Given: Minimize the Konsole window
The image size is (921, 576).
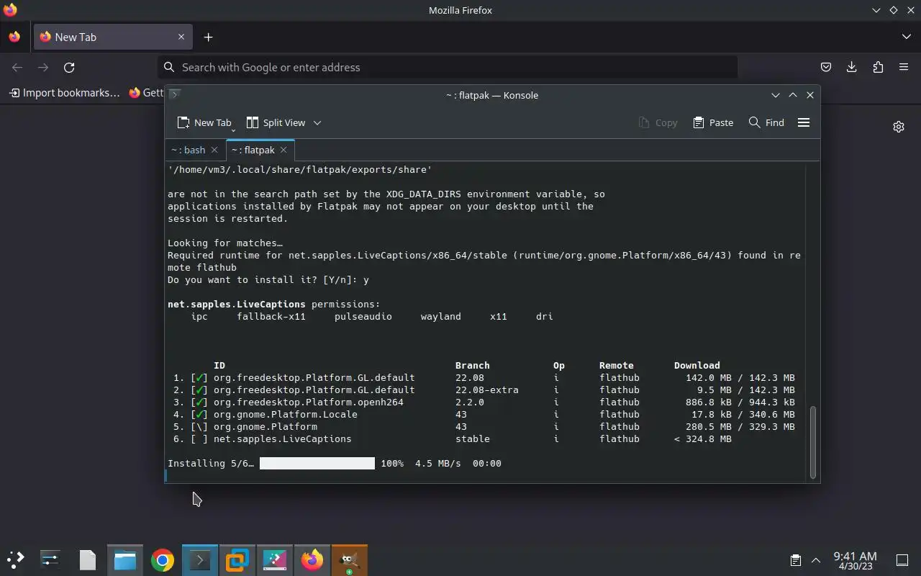Looking at the screenshot, I should click(775, 95).
